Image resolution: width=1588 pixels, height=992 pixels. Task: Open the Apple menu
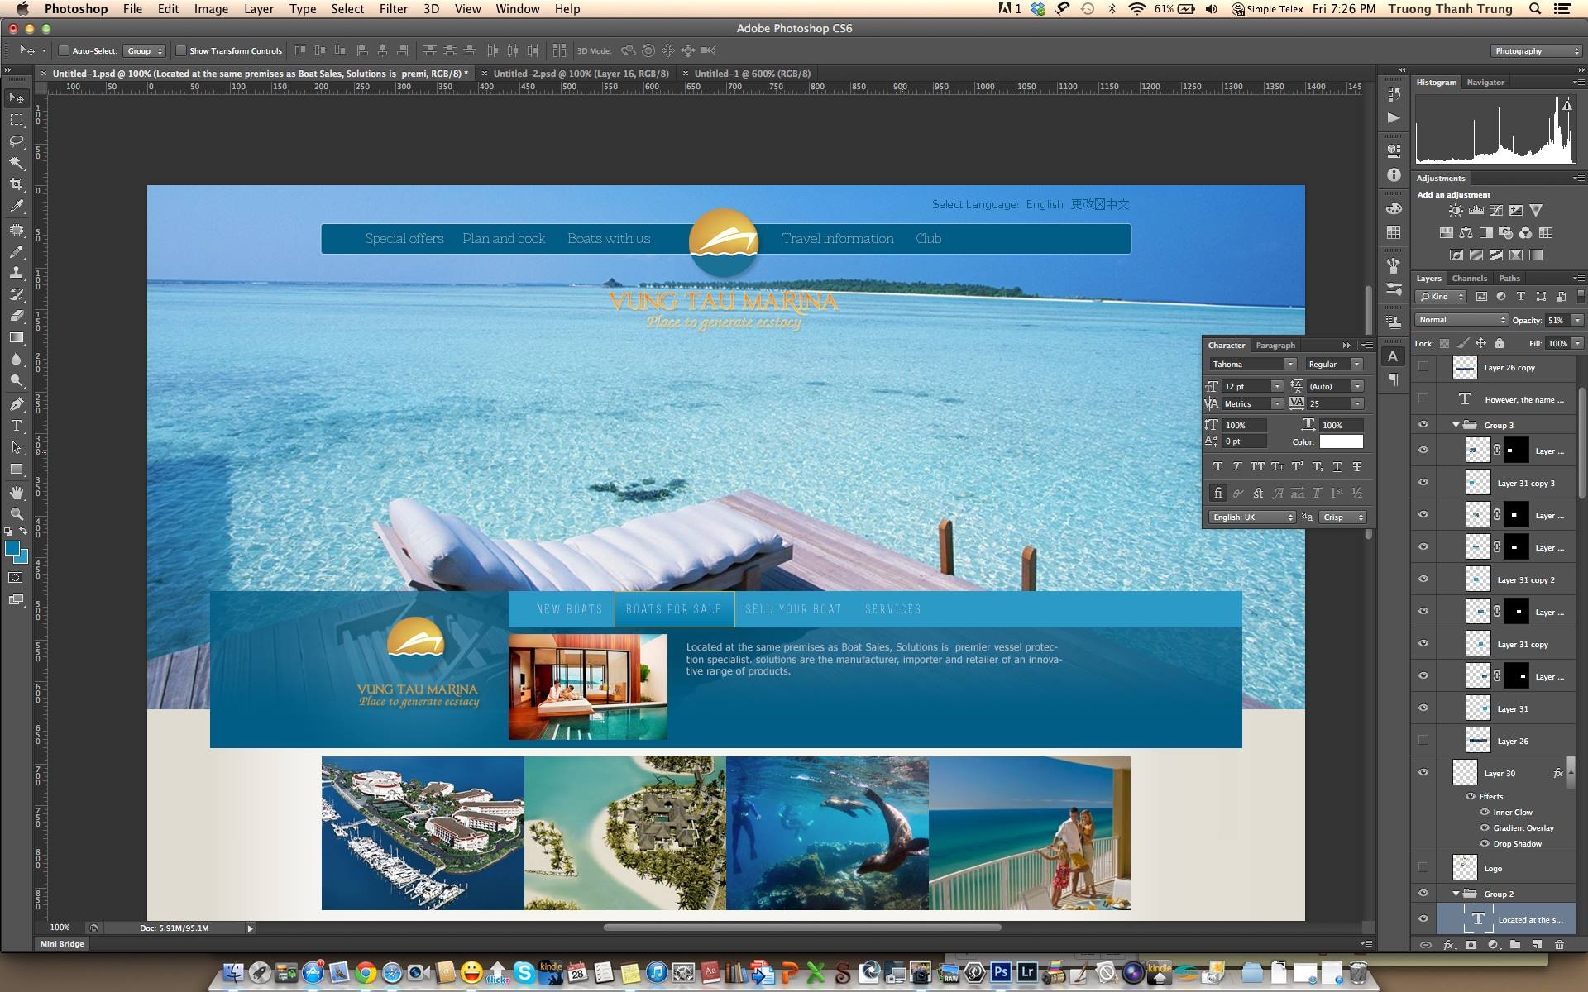(x=22, y=9)
